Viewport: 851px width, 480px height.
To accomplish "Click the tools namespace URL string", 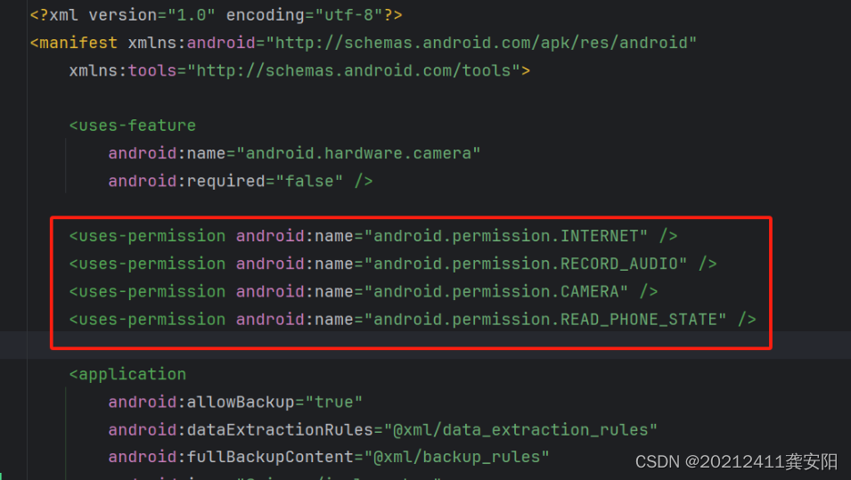I will (x=353, y=70).
